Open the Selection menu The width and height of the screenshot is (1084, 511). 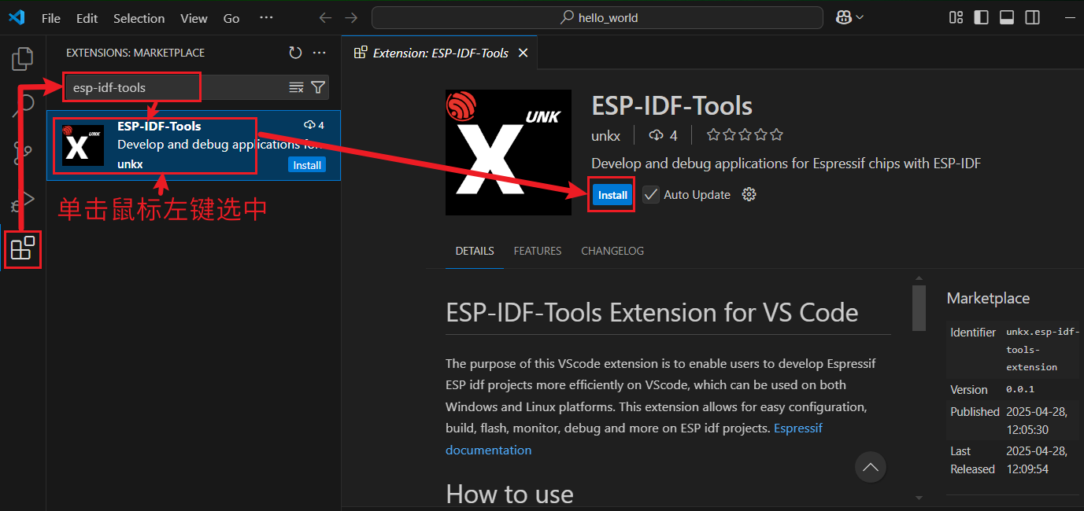coord(139,18)
